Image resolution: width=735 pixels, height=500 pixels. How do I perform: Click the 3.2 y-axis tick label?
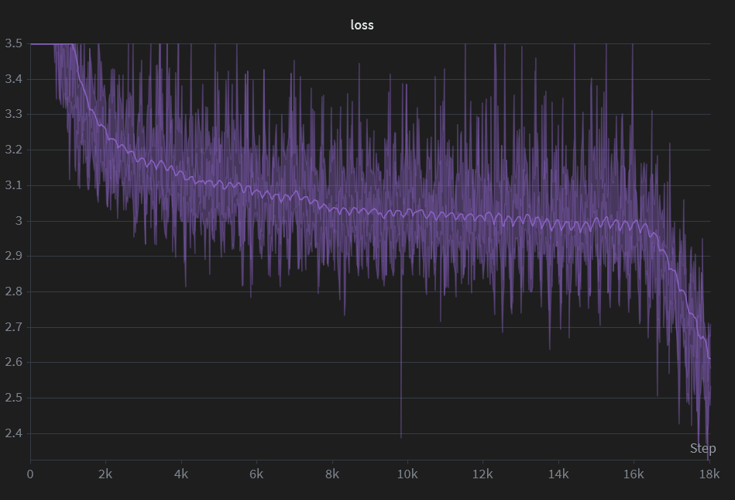(x=13, y=150)
